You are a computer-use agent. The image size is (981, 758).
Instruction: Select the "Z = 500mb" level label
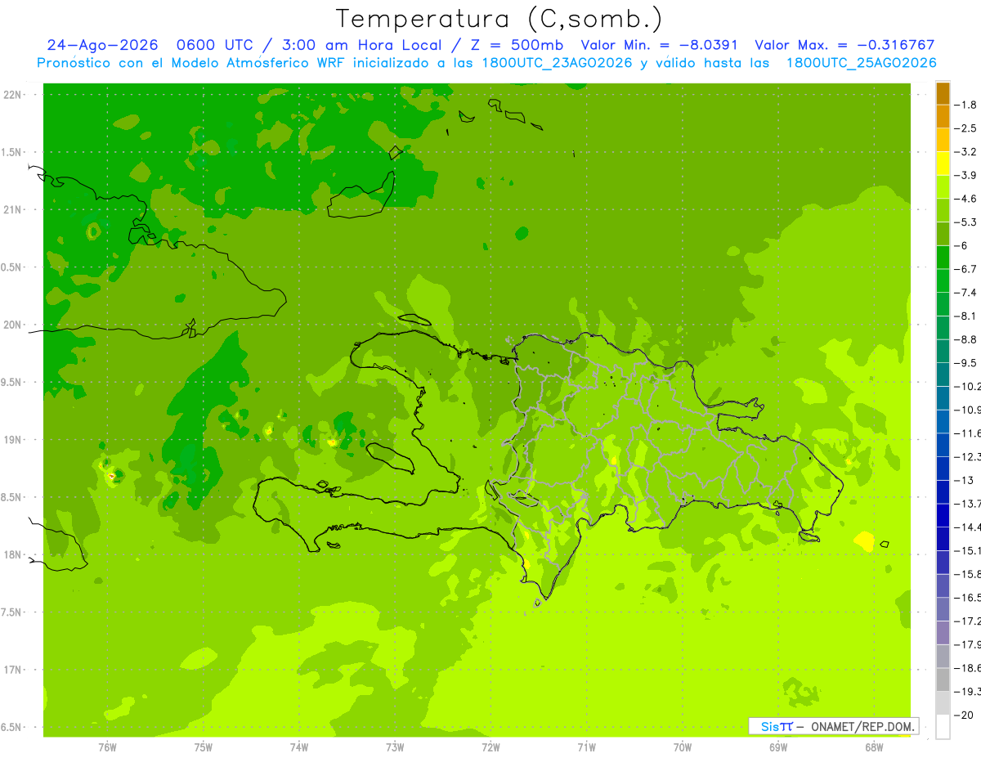pyautogui.click(x=515, y=45)
